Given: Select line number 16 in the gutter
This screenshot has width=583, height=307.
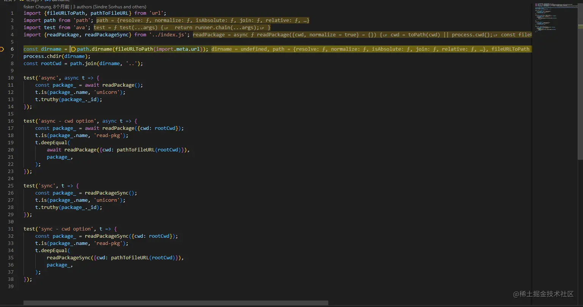Looking at the screenshot, I should tap(11, 121).
